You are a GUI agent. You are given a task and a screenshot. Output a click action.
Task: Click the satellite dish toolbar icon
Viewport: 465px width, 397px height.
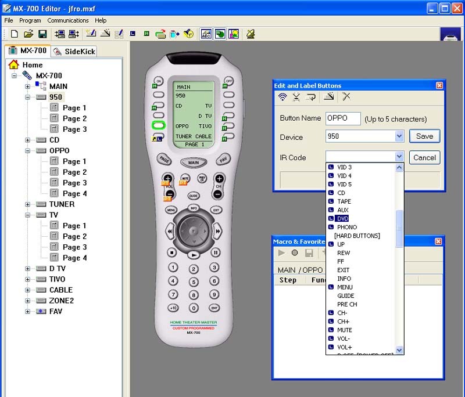251,34
